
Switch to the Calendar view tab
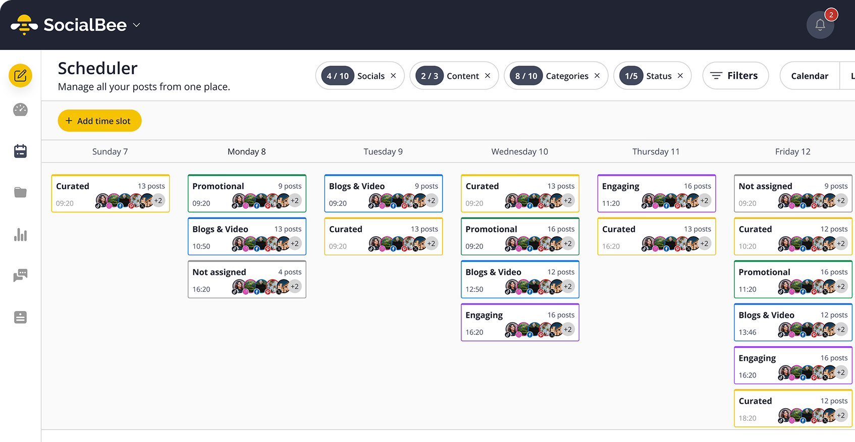point(809,76)
